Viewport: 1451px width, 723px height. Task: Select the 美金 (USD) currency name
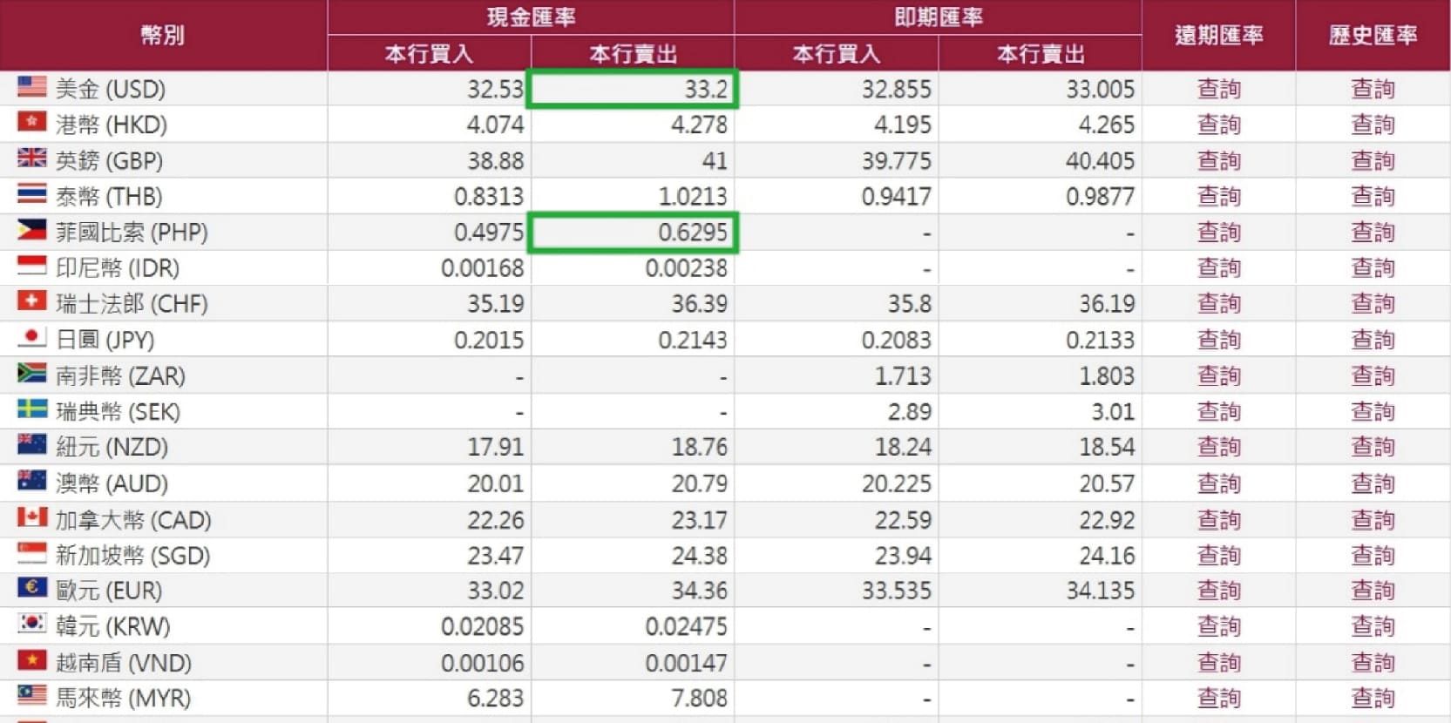[x=111, y=89]
